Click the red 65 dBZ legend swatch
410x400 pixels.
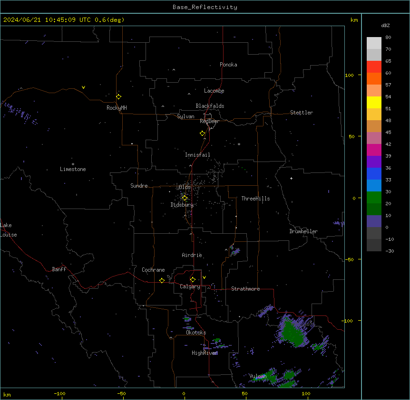click(x=374, y=67)
